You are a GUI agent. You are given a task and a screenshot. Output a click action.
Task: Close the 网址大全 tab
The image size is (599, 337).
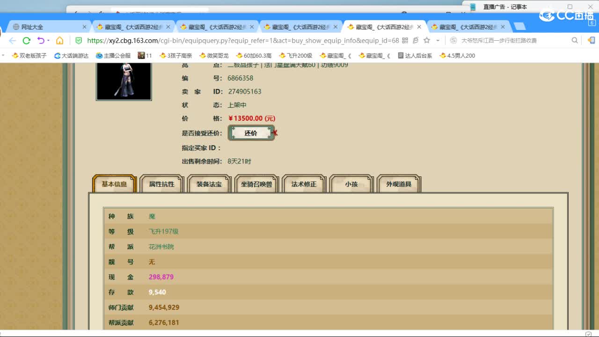(x=84, y=27)
